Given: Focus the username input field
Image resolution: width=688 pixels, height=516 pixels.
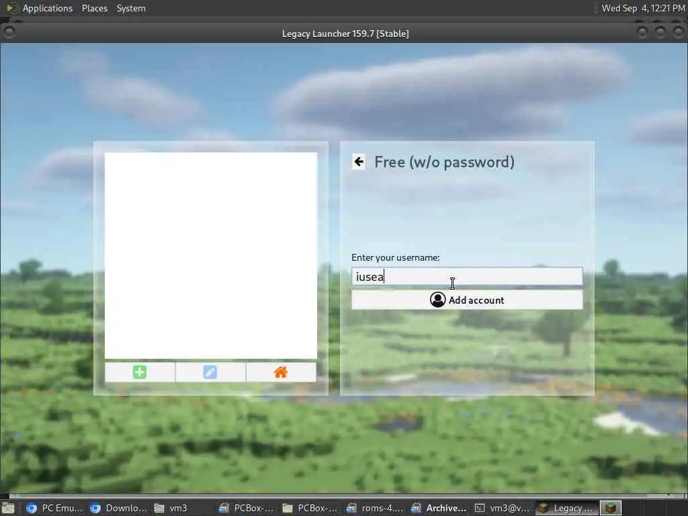Looking at the screenshot, I should tap(467, 276).
